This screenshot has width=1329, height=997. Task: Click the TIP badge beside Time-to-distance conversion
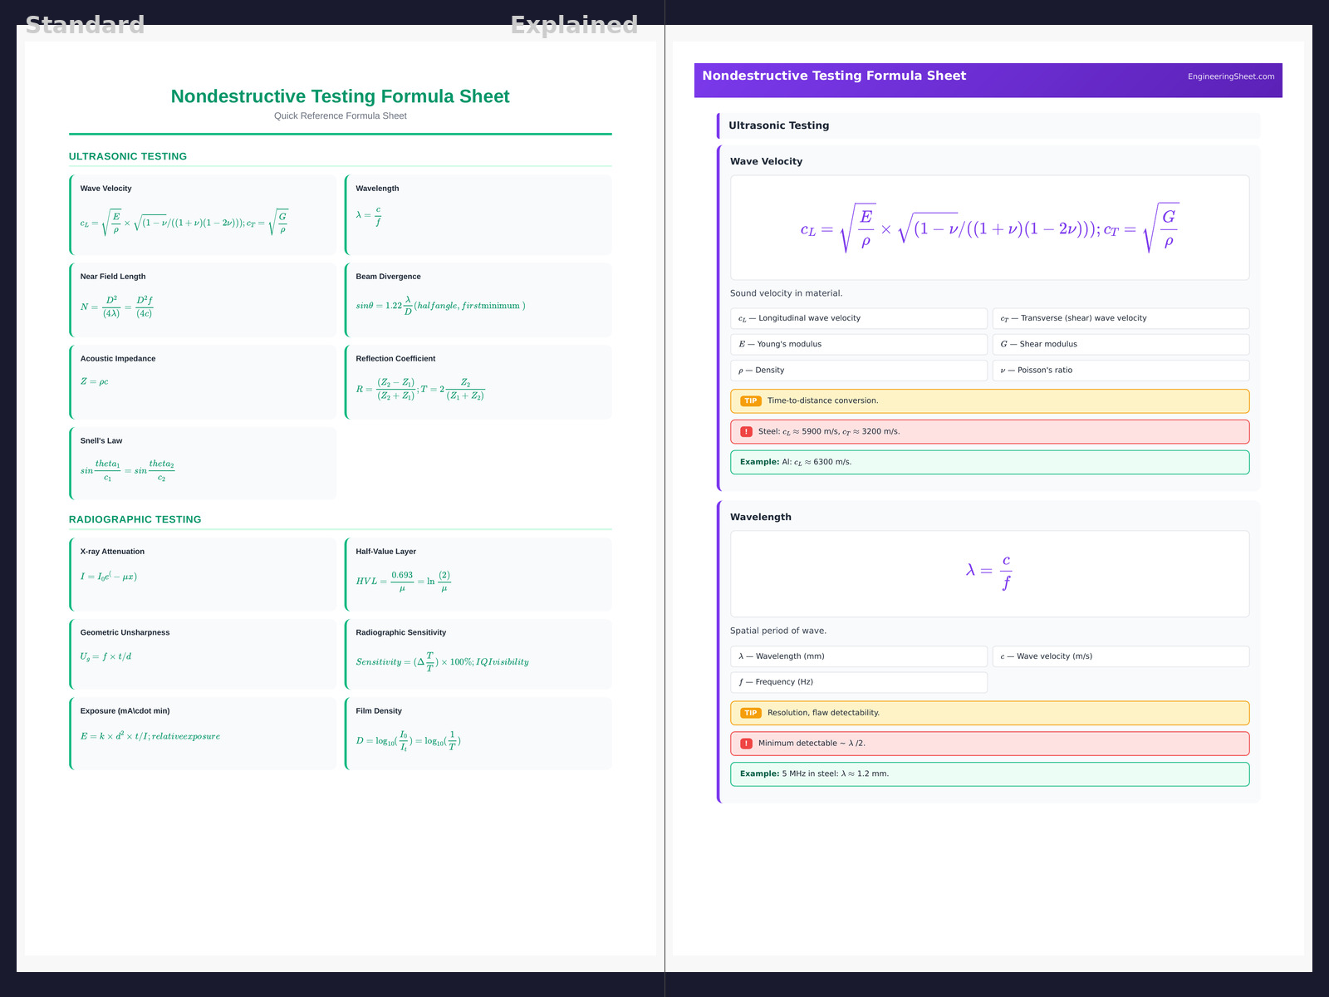point(750,401)
